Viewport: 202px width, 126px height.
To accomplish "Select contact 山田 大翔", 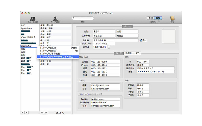I will pos(55,61).
